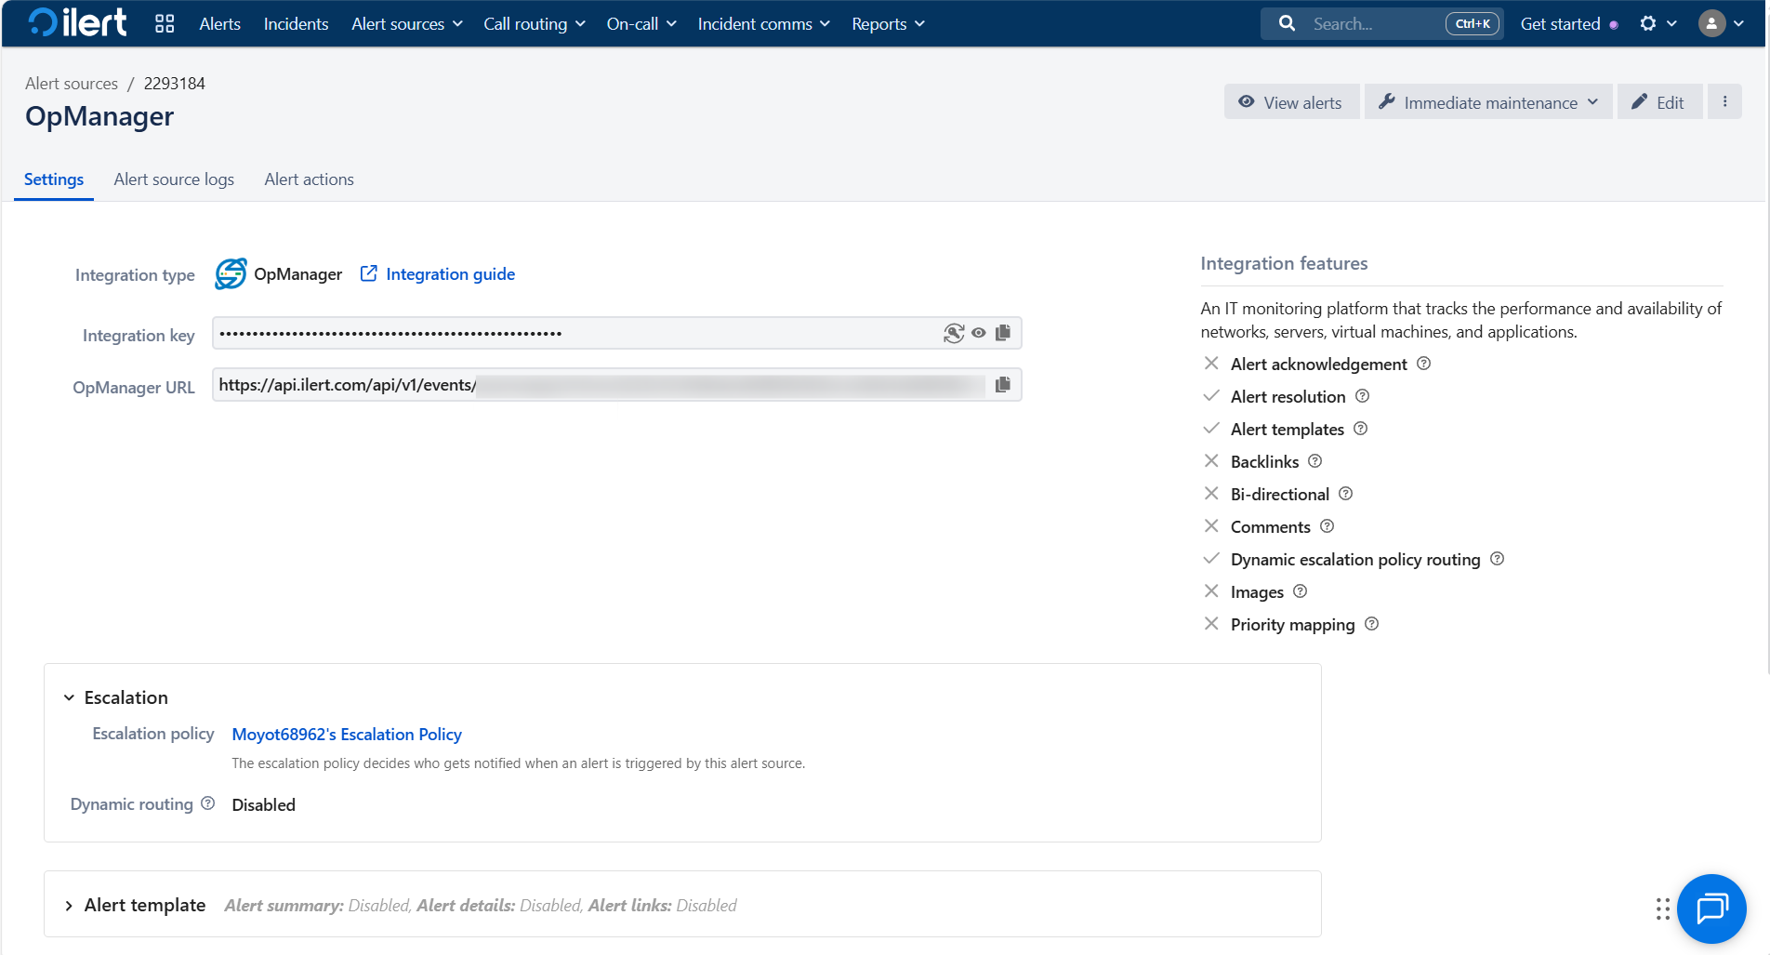Screen dimensions: 1770x955
Task: Open help for Dynamic escalation policy routing
Action: coord(1497,559)
